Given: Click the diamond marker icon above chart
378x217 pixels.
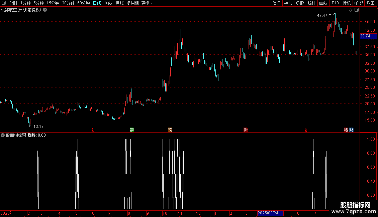Looking at the screenshot, I should pyautogui.click(x=351, y=10).
